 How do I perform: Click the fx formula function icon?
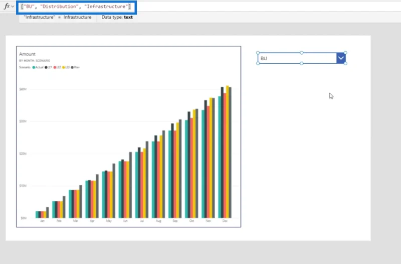[x=7, y=6]
